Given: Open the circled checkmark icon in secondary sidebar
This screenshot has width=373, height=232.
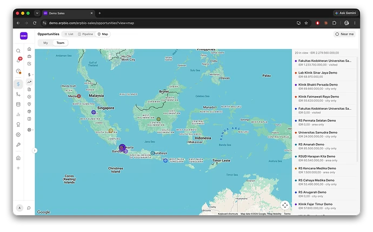Looking at the screenshot, I should click(x=29, y=97).
